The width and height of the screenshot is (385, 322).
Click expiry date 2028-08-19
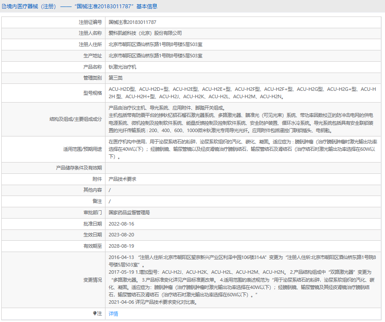coord(121,246)
